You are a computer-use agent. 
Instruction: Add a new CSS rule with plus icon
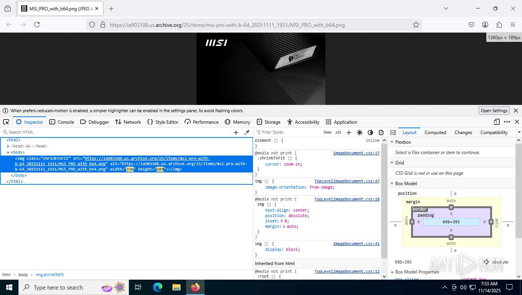point(349,132)
